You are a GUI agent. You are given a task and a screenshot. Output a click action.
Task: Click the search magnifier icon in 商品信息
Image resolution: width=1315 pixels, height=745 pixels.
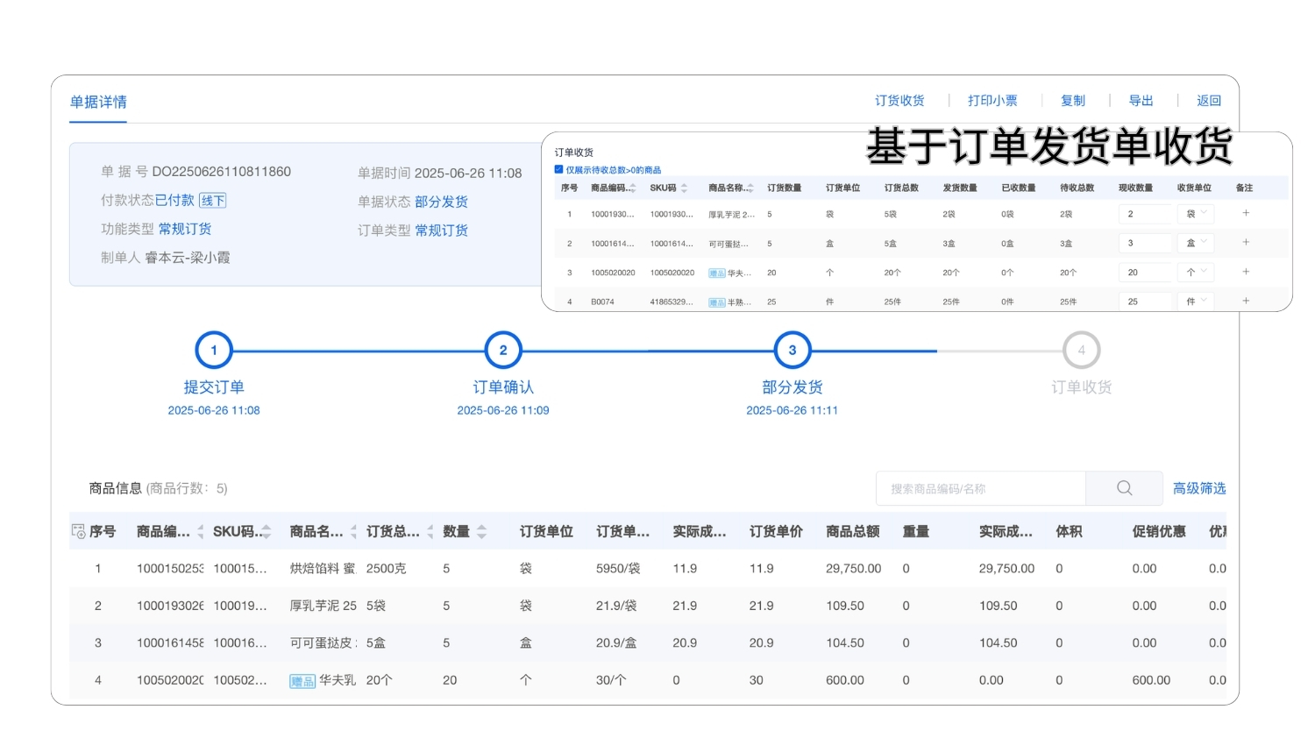tap(1124, 488)
